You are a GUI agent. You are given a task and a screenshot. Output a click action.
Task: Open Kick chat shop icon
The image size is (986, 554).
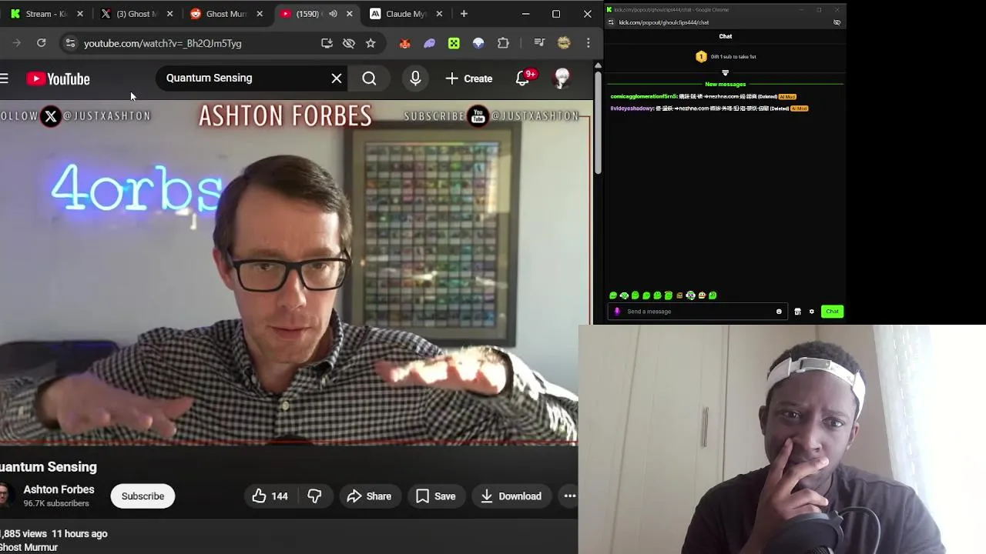coord(797,312)
